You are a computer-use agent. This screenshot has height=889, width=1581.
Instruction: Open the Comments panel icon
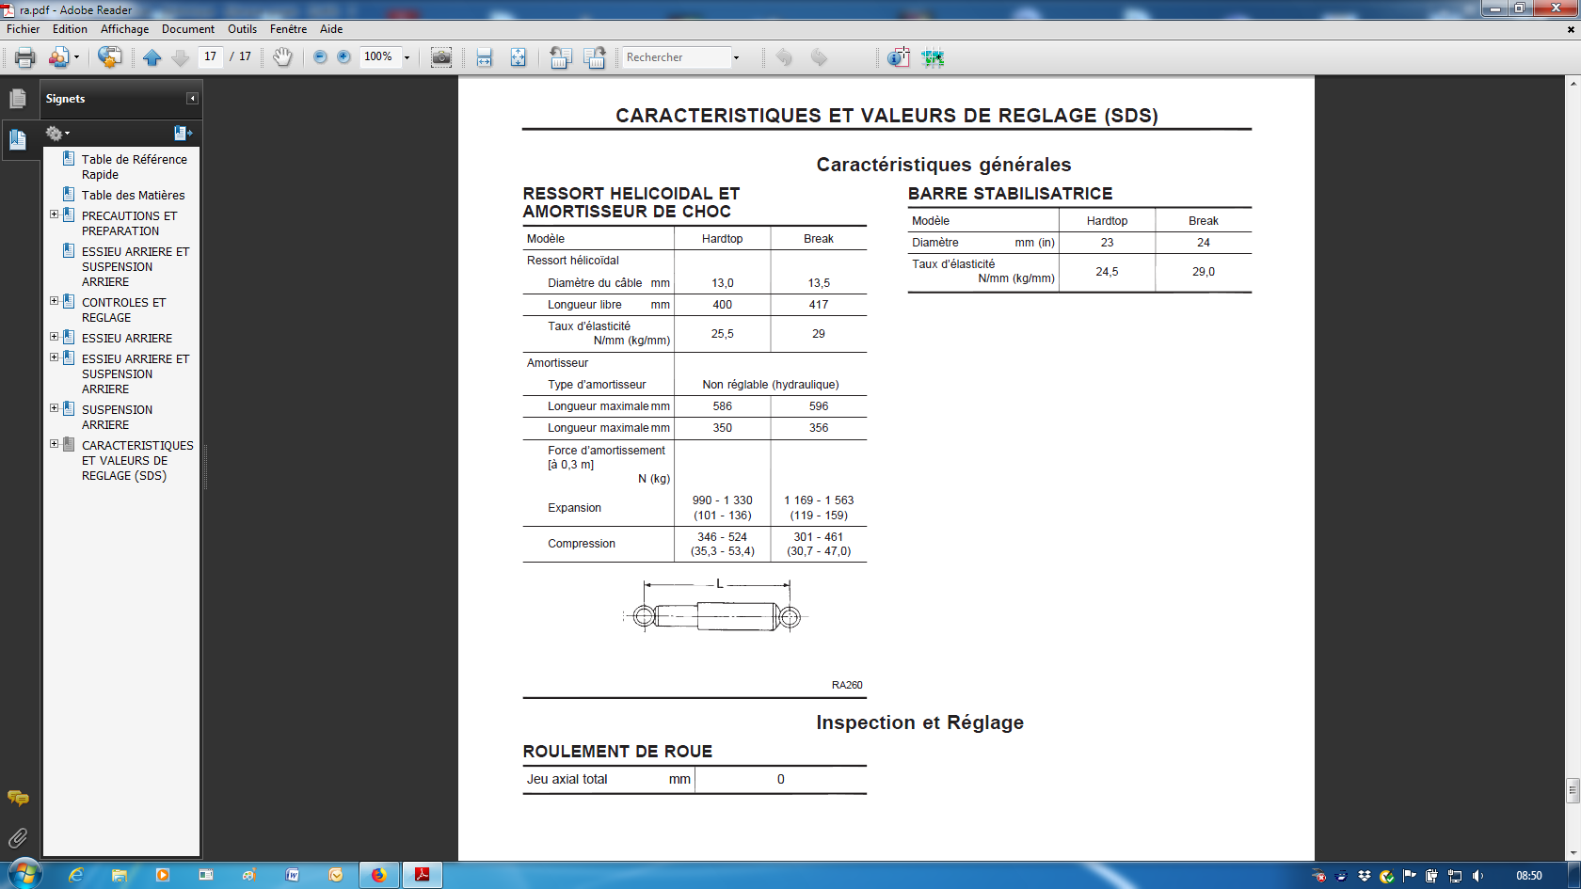[x=18, y=798]
